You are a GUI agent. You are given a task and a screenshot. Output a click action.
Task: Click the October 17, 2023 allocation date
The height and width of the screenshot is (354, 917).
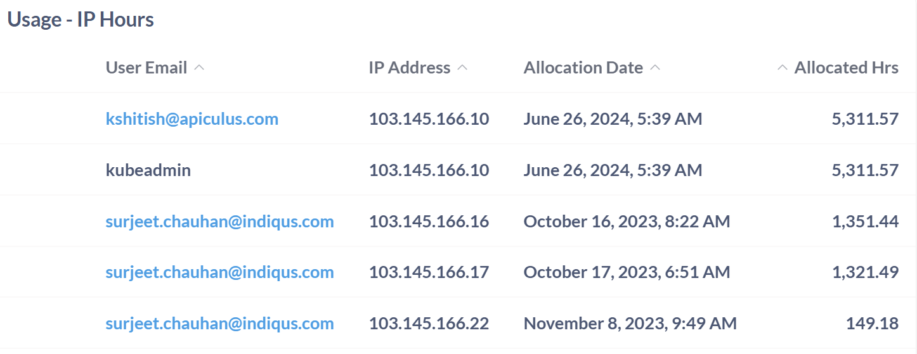pos(627,272)
